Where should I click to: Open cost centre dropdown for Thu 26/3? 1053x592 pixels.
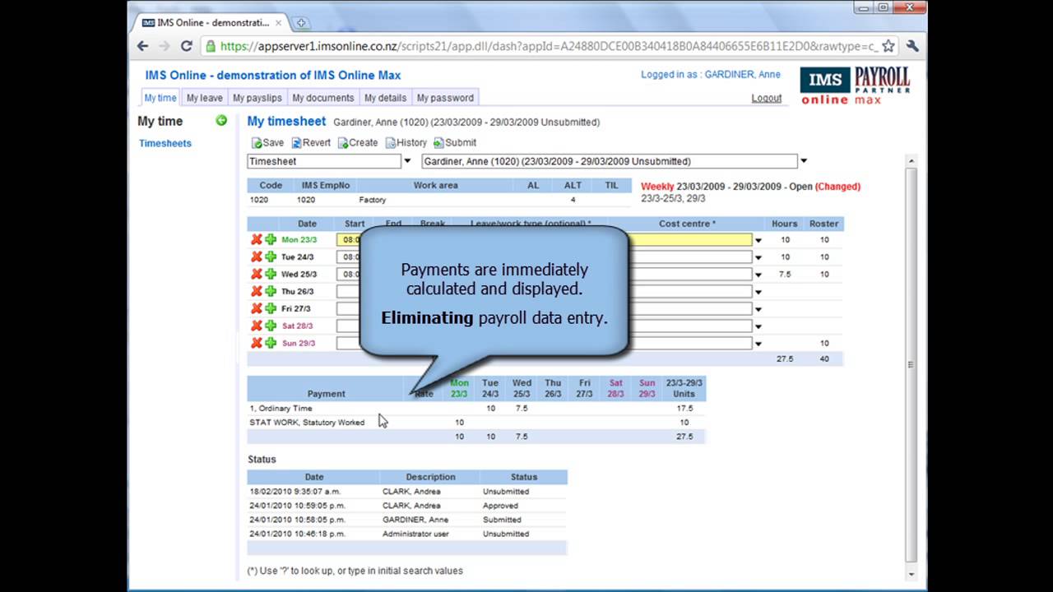tap(758, 292)
